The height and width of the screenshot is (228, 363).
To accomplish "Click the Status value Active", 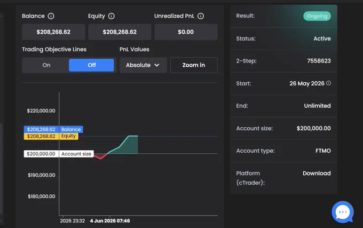I will (x=322, y=38).
